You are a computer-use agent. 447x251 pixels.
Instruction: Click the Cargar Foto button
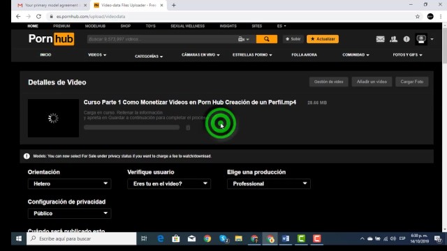[x=411, y=82]
